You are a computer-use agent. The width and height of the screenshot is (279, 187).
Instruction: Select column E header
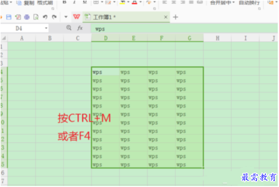coord(134,38)
